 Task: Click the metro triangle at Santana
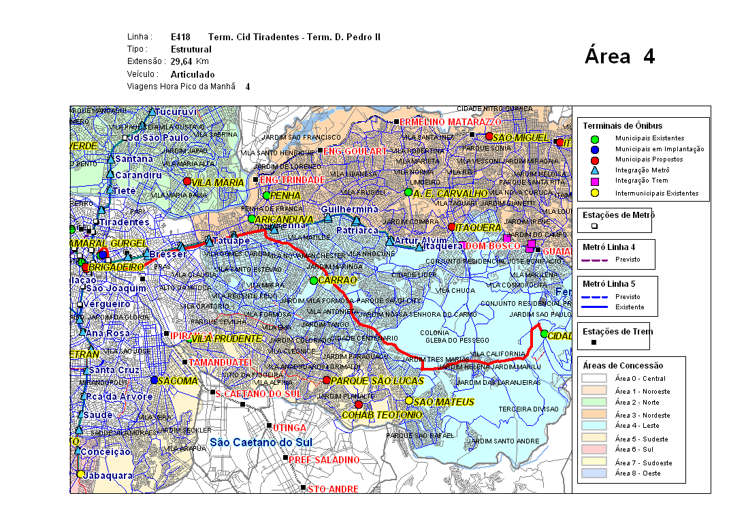click(110, 159)
